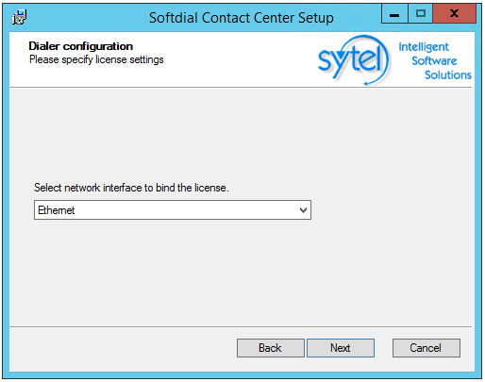The width and height of the screenshot is (485, 382).
Task: Click the empty gray area above the interface label
Action: (242, 135)
